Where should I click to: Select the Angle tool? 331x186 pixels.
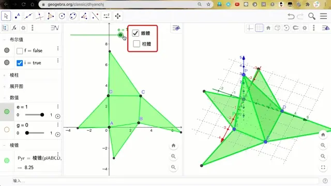[x=84, y=16]
